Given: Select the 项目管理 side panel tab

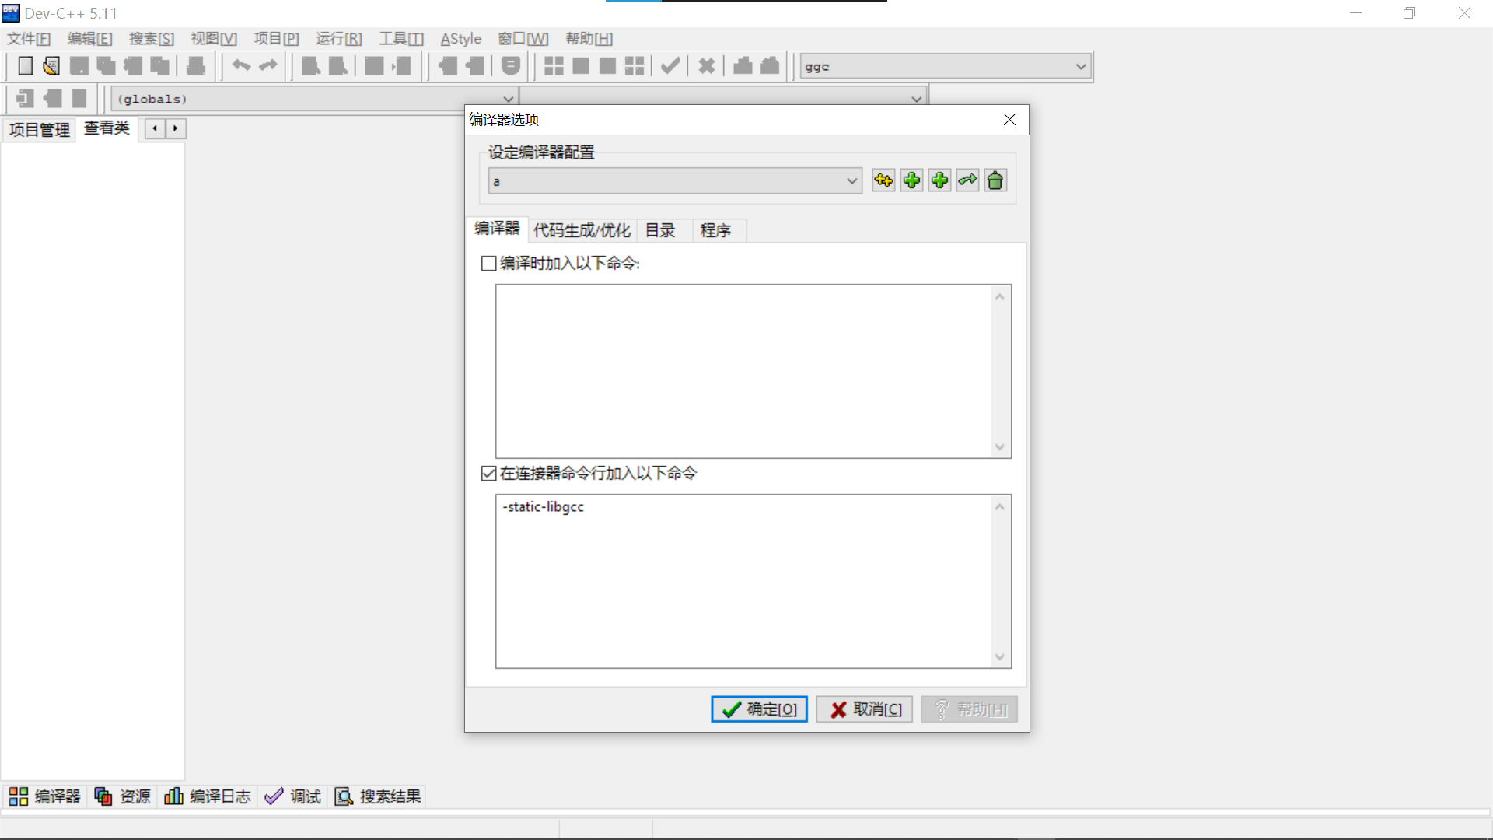Looking at the screenshot, I should (39, 130).
